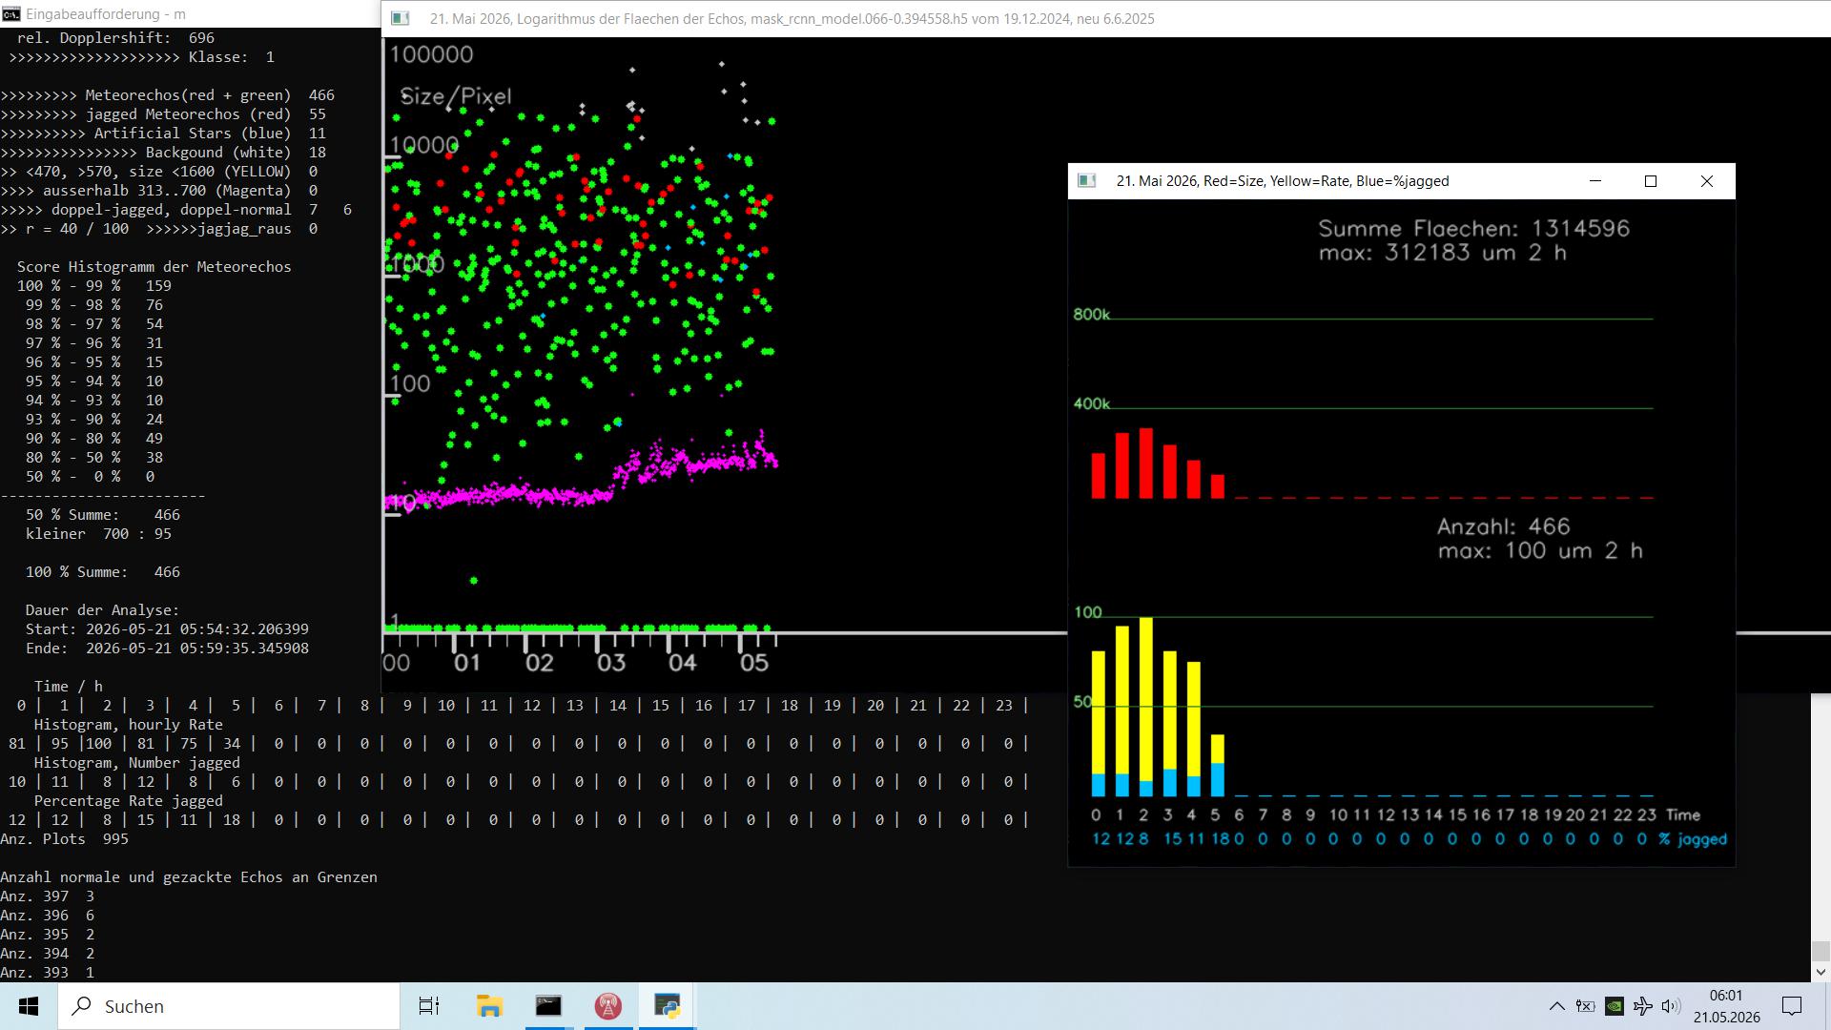The width and height of the screenshot is (1831, 1030).
Task: Click the 'Histogram, Number jagged' label
Action: 136,763
